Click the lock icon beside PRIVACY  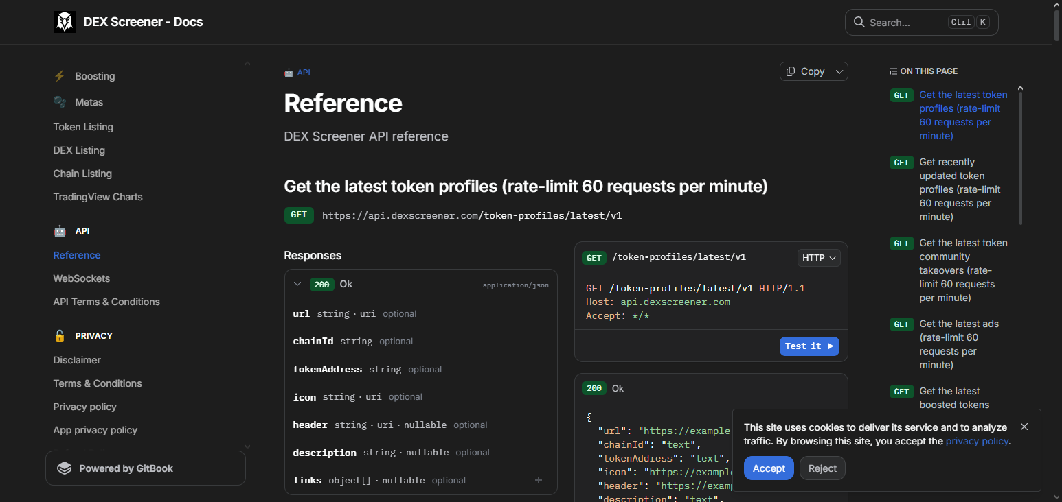click(x=60, y=336)
